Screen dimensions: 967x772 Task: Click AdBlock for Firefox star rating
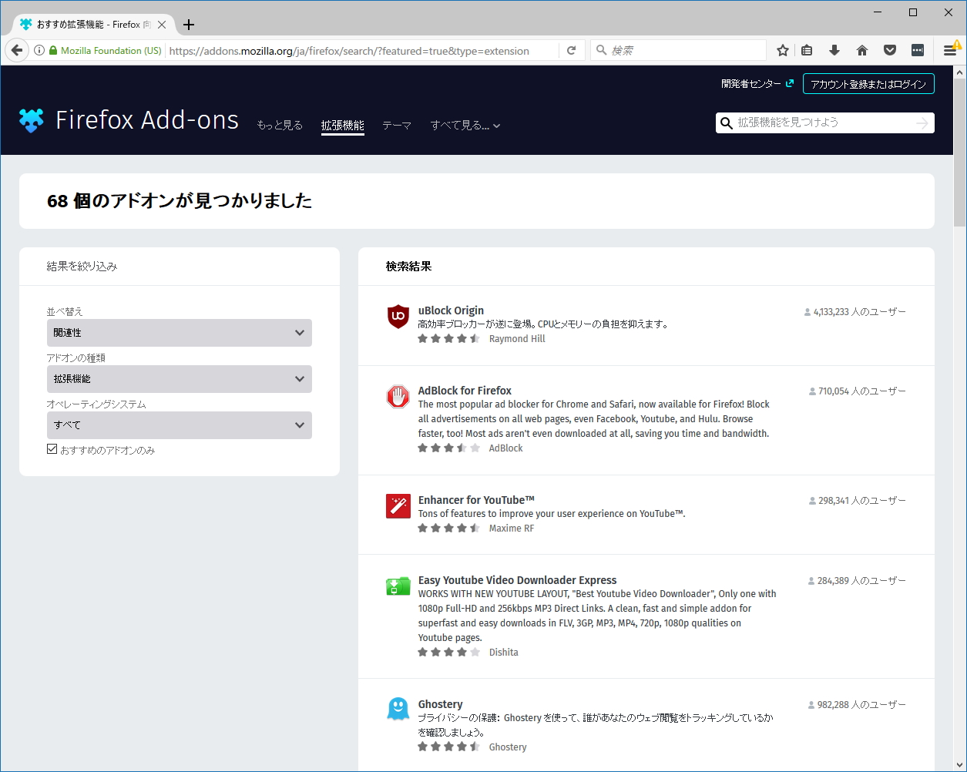pos(448,448)
